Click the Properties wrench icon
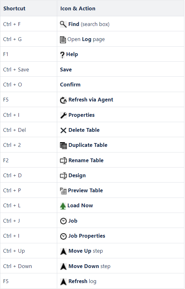Viewport: 185px width, 289px height. tap(63, 115)
